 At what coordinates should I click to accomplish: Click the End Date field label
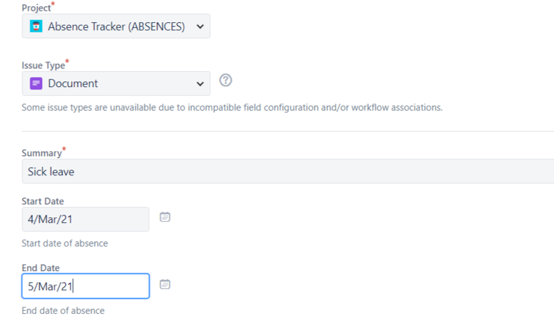click(x=41, y=269)
